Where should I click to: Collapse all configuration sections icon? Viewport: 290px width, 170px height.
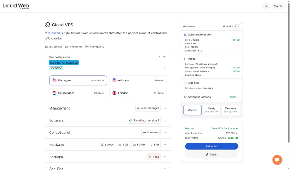[x=159, y=57]
